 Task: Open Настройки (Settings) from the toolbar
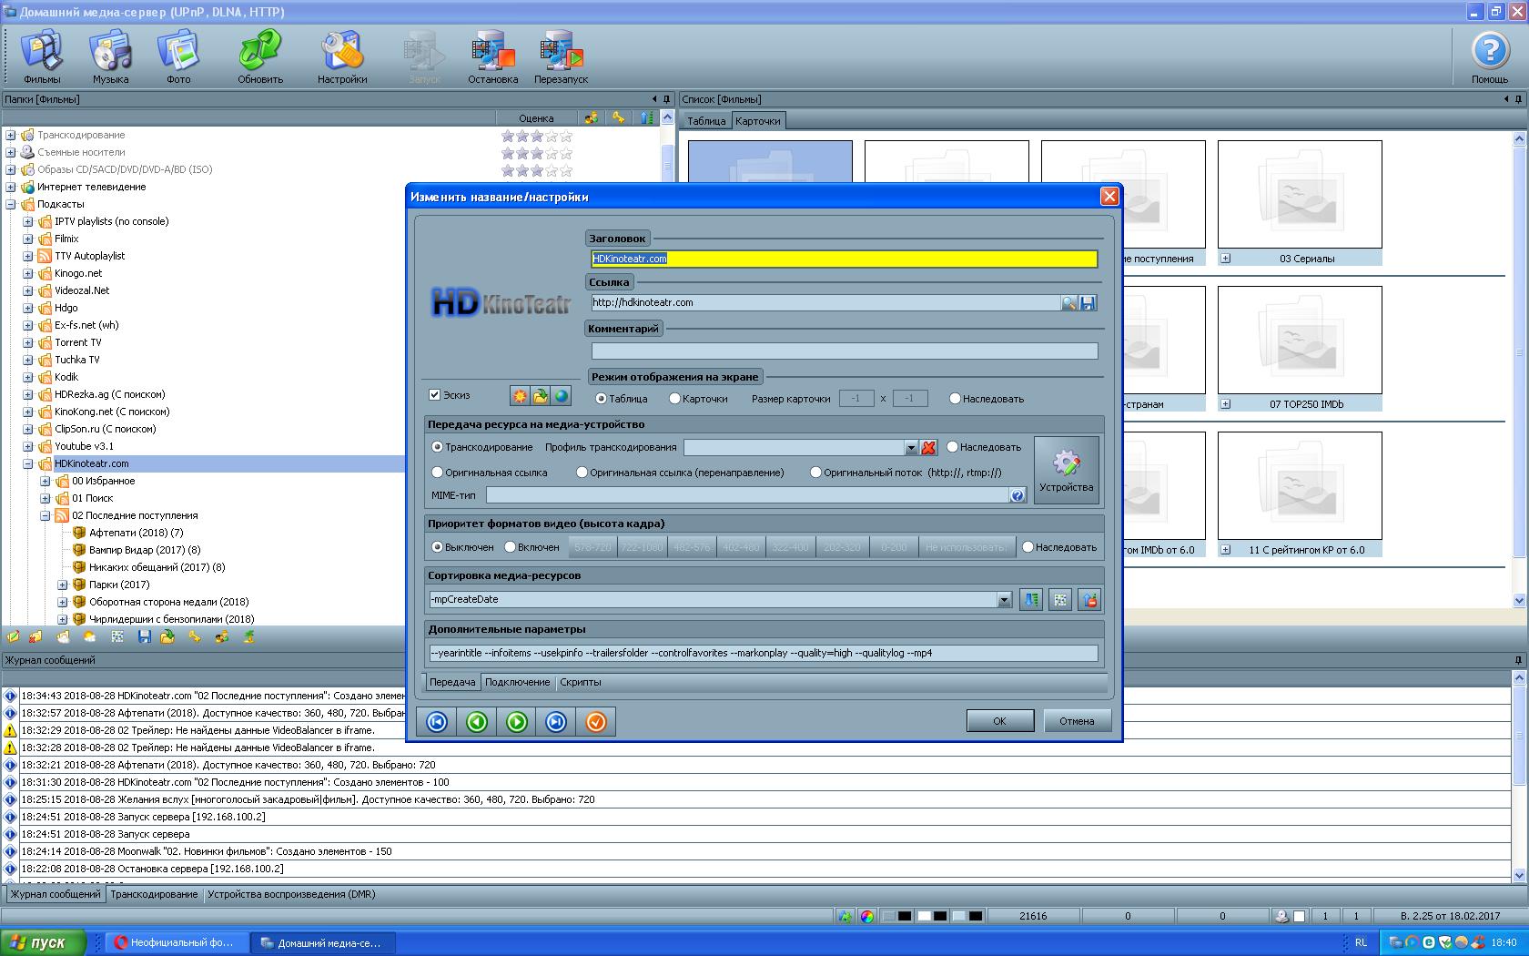click(x=342, y=55)
